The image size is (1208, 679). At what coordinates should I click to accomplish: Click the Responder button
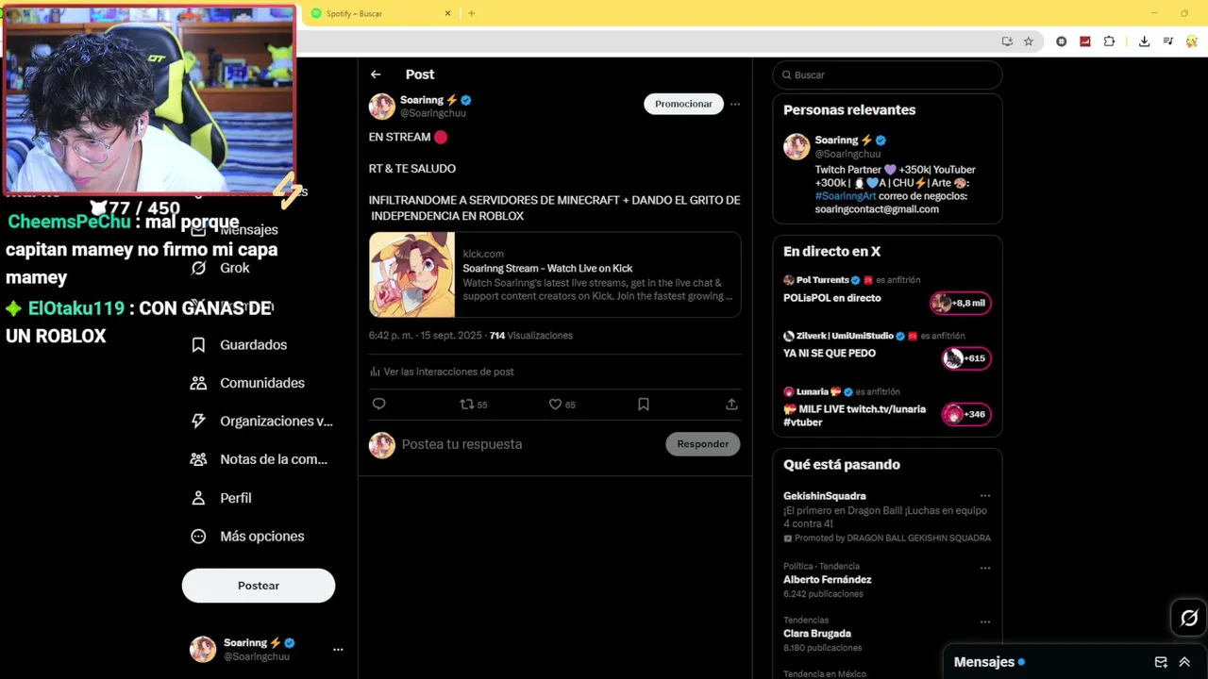click(703, 444)
